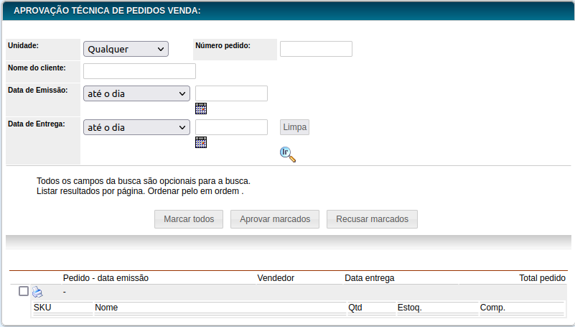The width and height of the screenshot is (575, 327).
Task: Click the Estoq. column header
Action: click(409, 308)
